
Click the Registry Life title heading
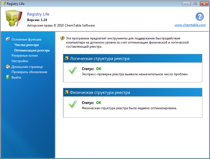coord(38,14)
